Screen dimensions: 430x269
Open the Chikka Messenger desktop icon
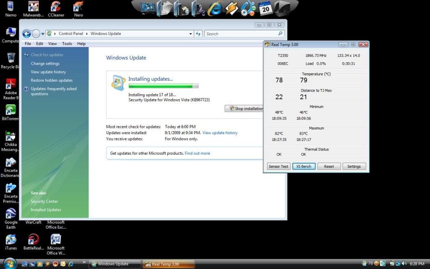click(x=10, y=141)
